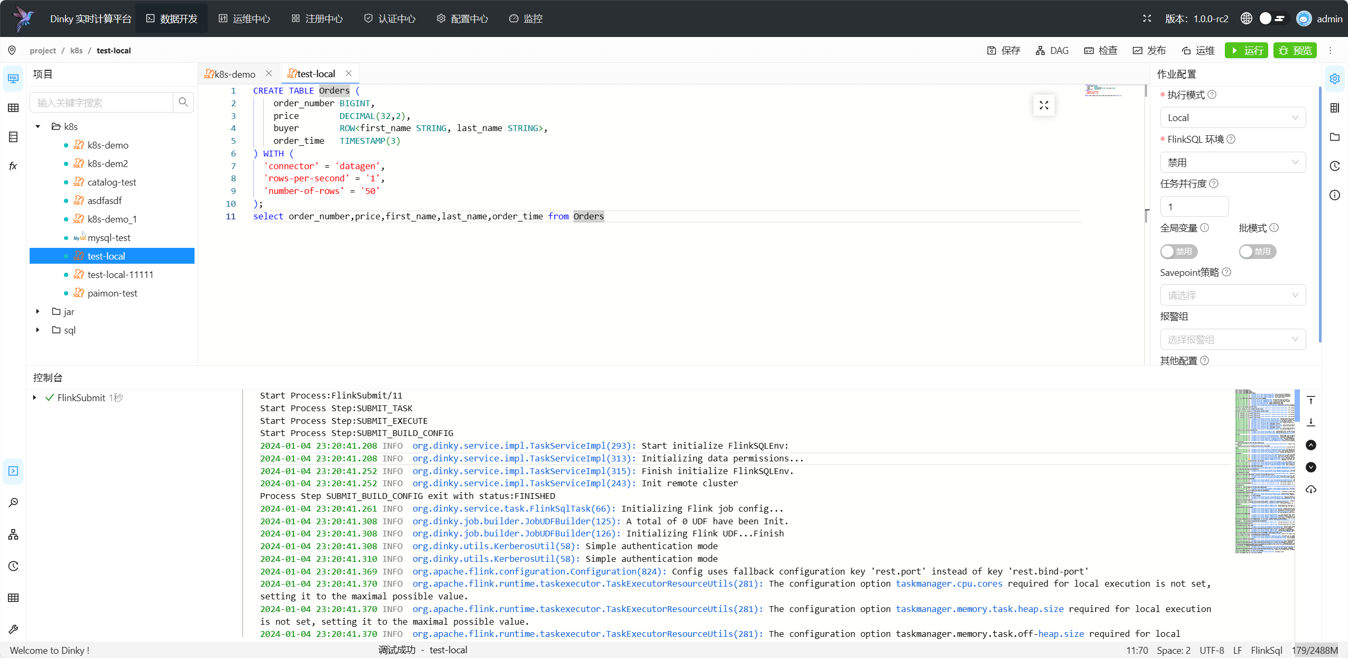The height and width of the screenshot is (658, 1348).
Task: Open the right sidebar folder icon
Action: point(1335,137)
